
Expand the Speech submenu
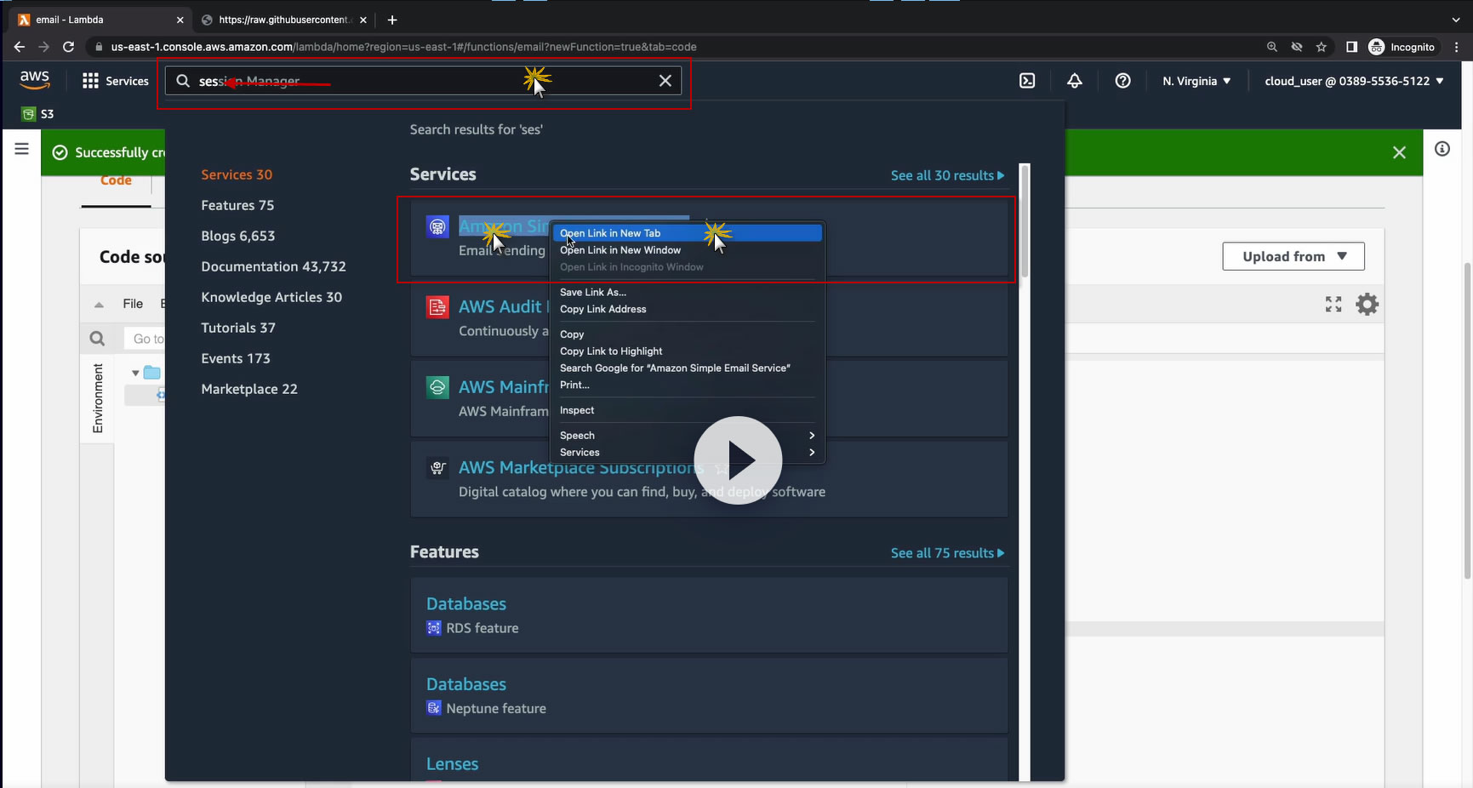(x=688, y=436)
